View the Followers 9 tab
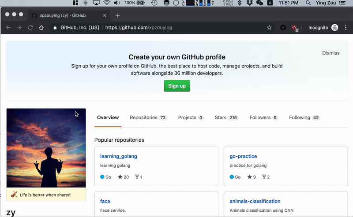The height and width of the screenshot is (217, 353). [263, 118]
